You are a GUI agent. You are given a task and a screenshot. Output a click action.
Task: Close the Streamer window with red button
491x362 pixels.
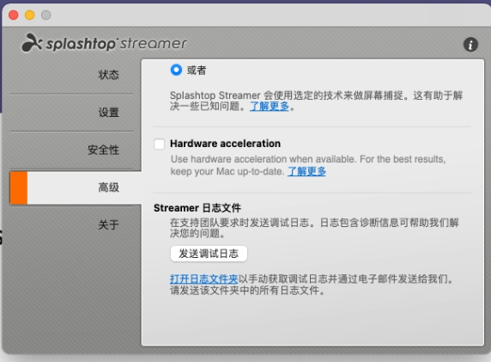[x=14, y=15]
